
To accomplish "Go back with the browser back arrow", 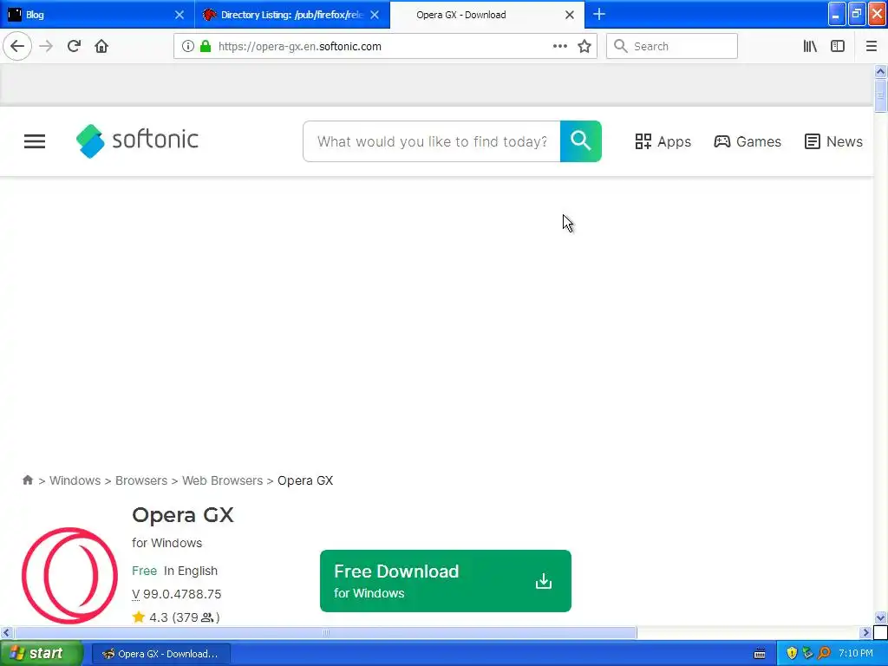I will tap(17, 47).
